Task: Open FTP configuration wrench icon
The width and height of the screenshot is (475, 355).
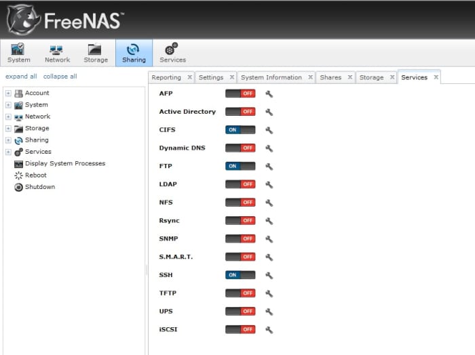Action: pyautogui.click(x=269, y=167)
